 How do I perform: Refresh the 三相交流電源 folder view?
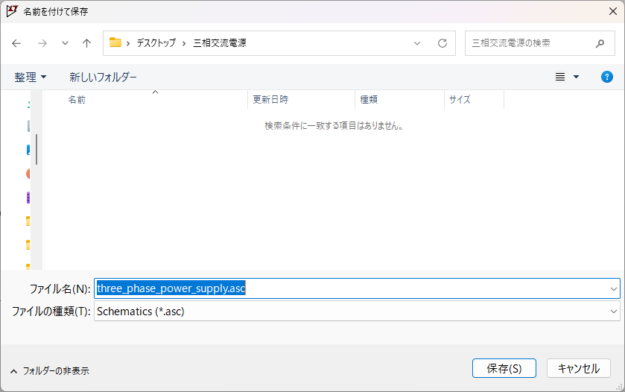pyautogui.click(x=442, y=43)
